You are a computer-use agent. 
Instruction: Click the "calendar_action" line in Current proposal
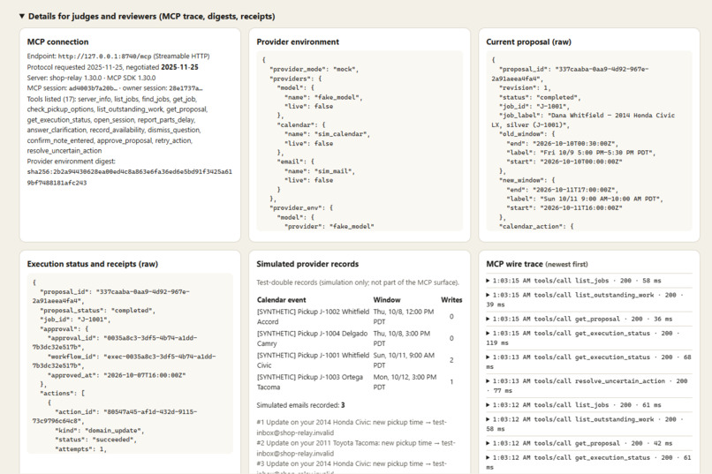pyautogui.click(x=536, y=226)
